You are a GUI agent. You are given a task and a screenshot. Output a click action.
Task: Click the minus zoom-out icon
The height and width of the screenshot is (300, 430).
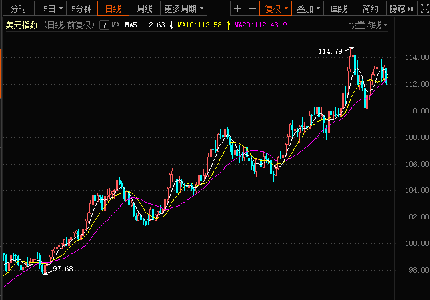(x=252, y=9)
